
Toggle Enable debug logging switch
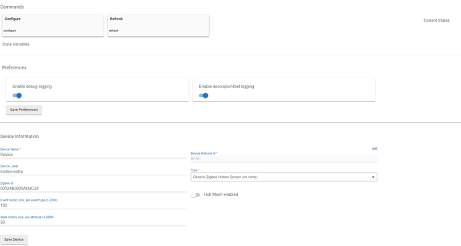[x=17, y=95]
